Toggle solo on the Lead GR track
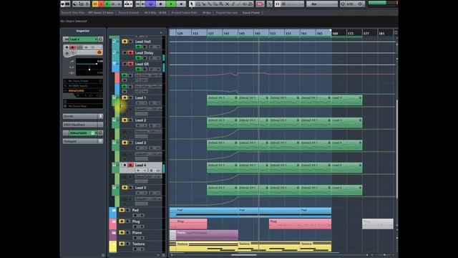The height and width of the screenshot is (258, 458). (x=130, y=64)
